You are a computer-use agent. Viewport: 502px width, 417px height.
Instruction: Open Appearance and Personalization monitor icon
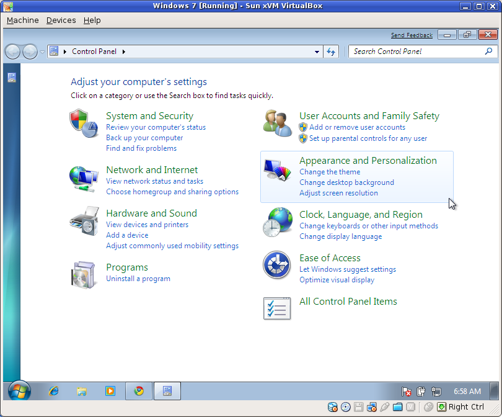tap(277, 170)
